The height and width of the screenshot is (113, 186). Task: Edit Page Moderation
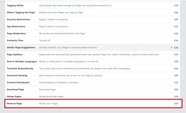click(x=176, y=33)
